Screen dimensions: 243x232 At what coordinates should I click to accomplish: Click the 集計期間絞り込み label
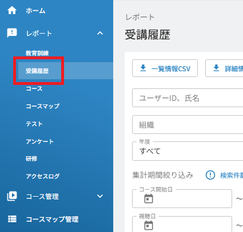tap(163, 175)
